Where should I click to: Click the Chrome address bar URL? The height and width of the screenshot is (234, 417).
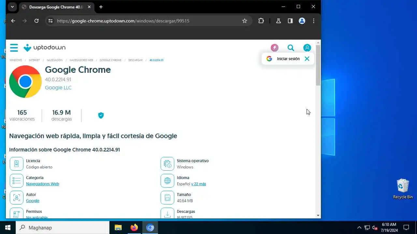tap(123, 21)
